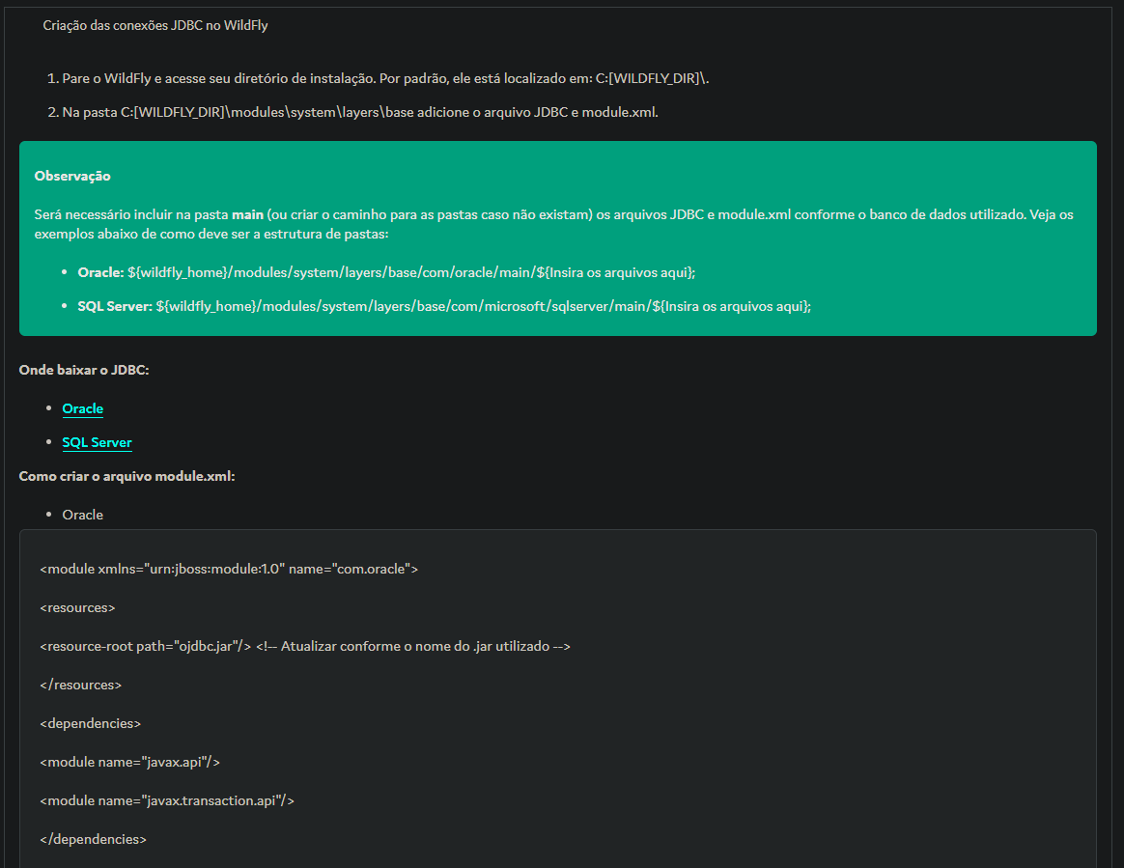Open the SQL Server JDBC download link
The height and width of the screenshot is (868, 1124).
[x=97, y=442]
